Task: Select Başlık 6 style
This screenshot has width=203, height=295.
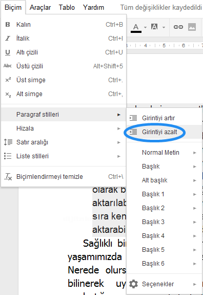Action: 165,264
